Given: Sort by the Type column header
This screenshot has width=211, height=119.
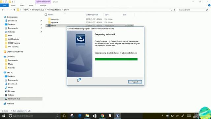Looking at the screenshot, I should [x=106, y=15].
